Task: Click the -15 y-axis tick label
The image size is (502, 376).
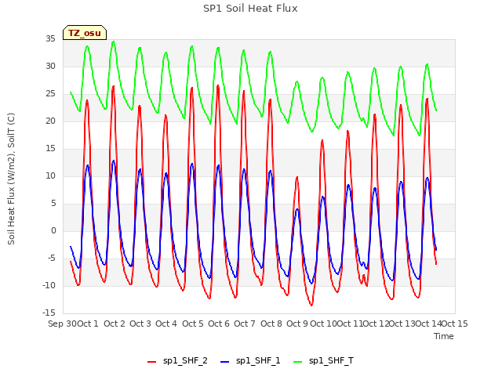Action: pyautogui.click(x=49, y=313)
